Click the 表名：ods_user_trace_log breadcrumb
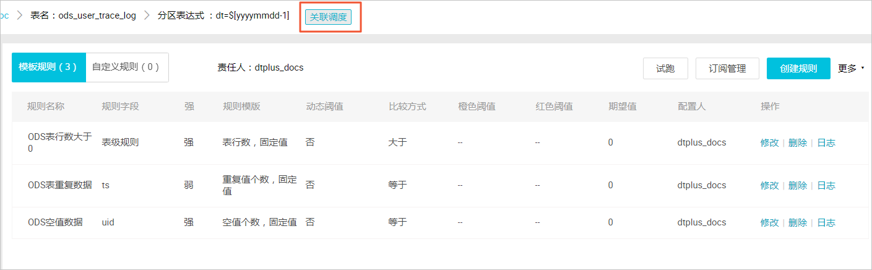 coord(83,15)
